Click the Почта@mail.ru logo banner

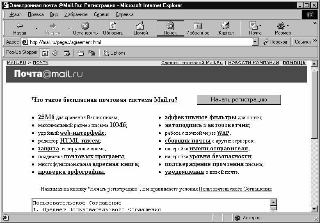click(48, 74)
